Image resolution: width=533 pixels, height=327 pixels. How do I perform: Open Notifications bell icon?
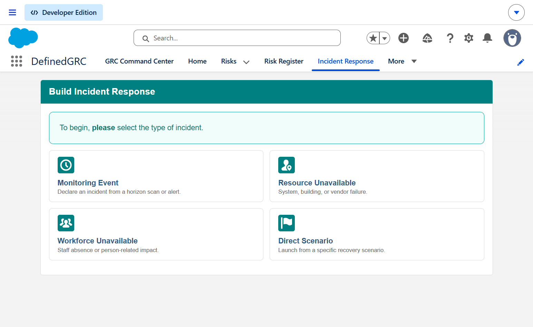(x=487, y=38)
